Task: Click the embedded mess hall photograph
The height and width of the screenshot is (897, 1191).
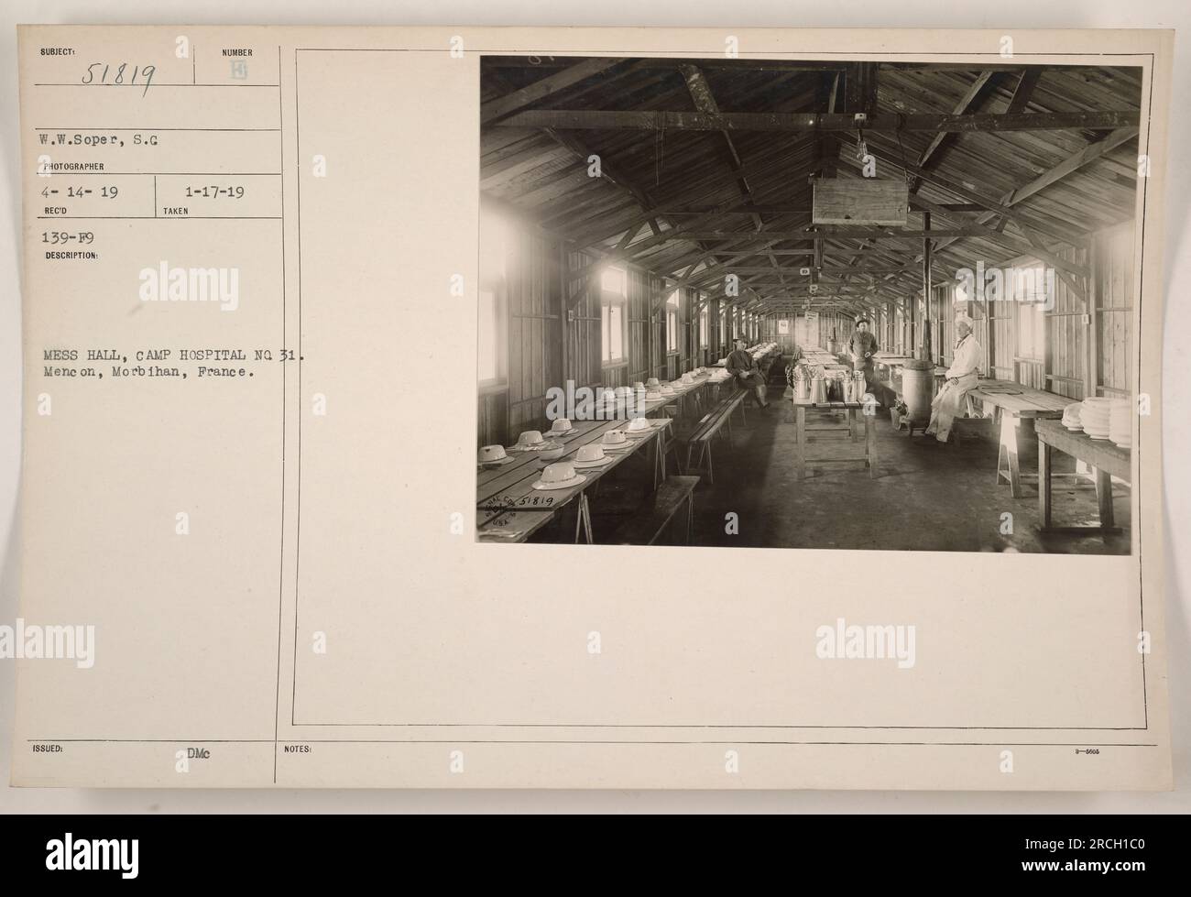Action: coord(810,304)
